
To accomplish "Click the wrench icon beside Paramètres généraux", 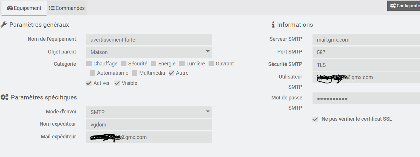I will point(4,25).
